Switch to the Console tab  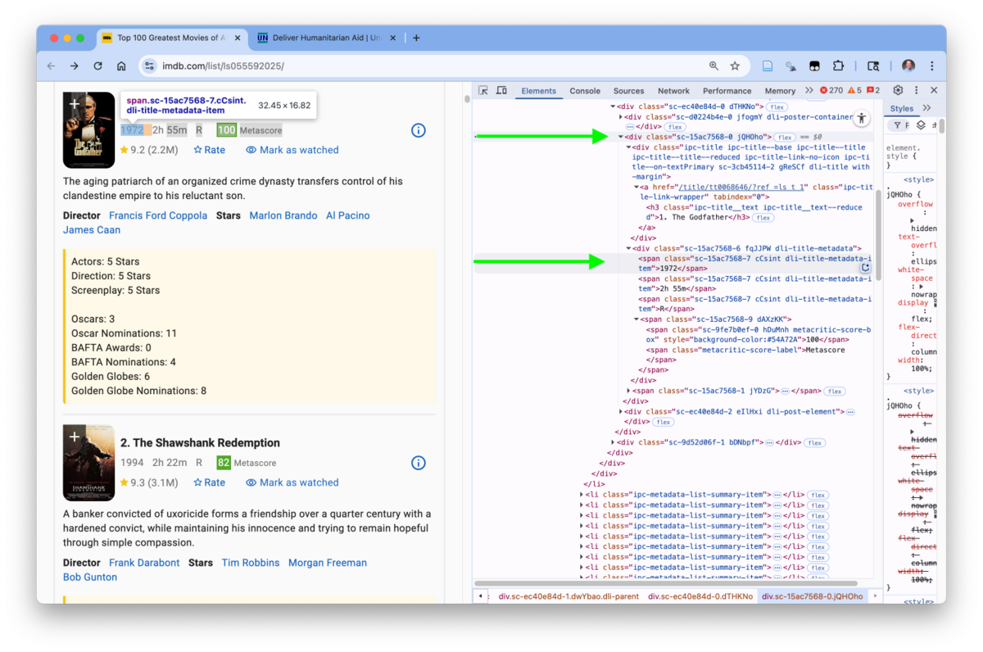pos(585,91)
